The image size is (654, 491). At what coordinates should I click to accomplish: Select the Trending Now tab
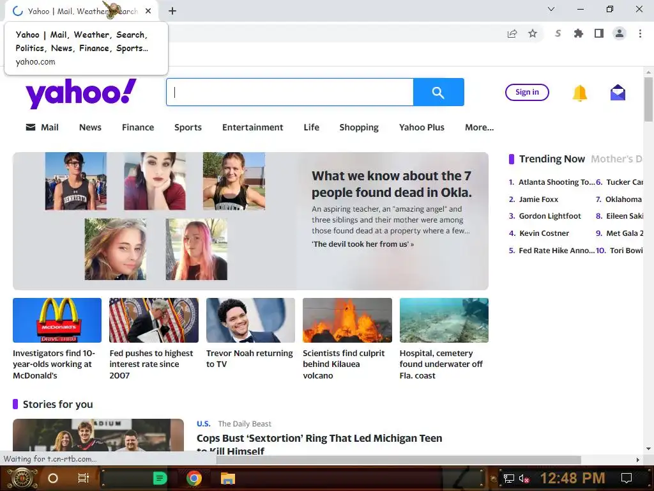tap(552, 159)
